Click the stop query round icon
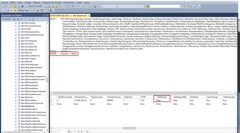The width and height of the screenshot is (240, 133). pos(87,132)
